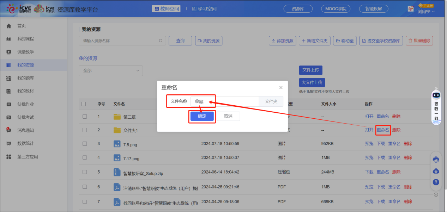Click 取消 to cancel renaming

coord(228,116)
